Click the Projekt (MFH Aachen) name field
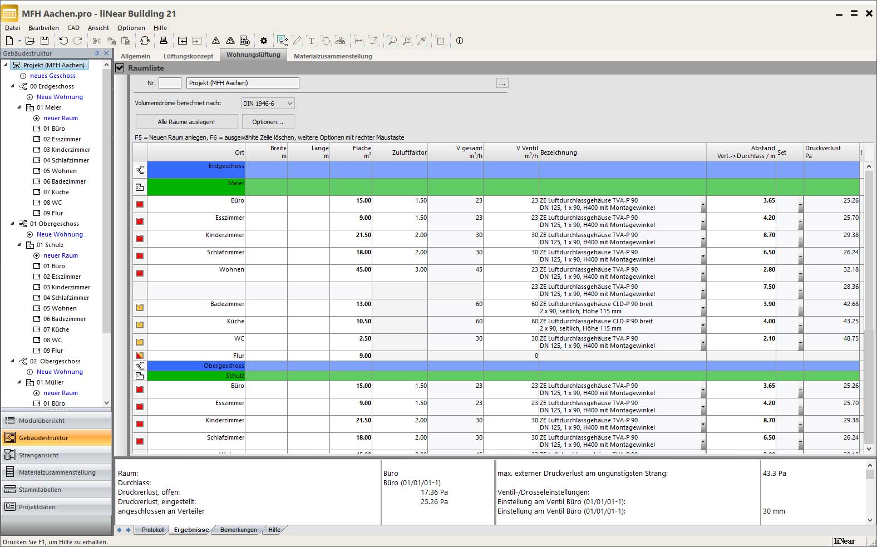Image resolution: width=877 pixels, height=547 pixels. coord(243,83)
